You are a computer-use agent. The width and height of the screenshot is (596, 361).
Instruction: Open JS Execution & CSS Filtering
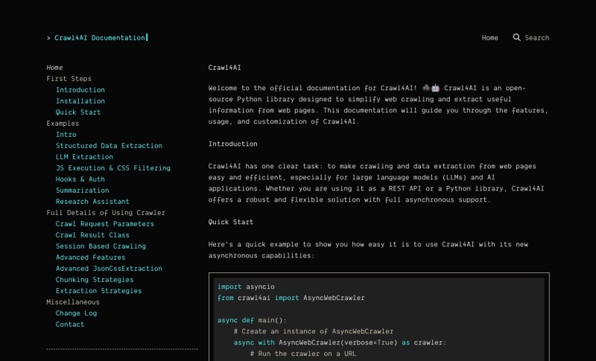[x=113, y=168]
